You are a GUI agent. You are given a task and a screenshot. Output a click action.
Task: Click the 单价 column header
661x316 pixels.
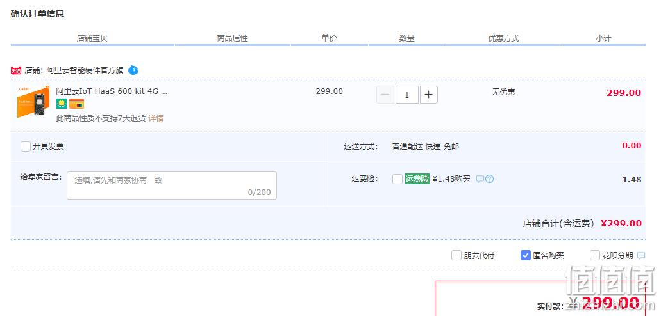click(x=330, y=38)
